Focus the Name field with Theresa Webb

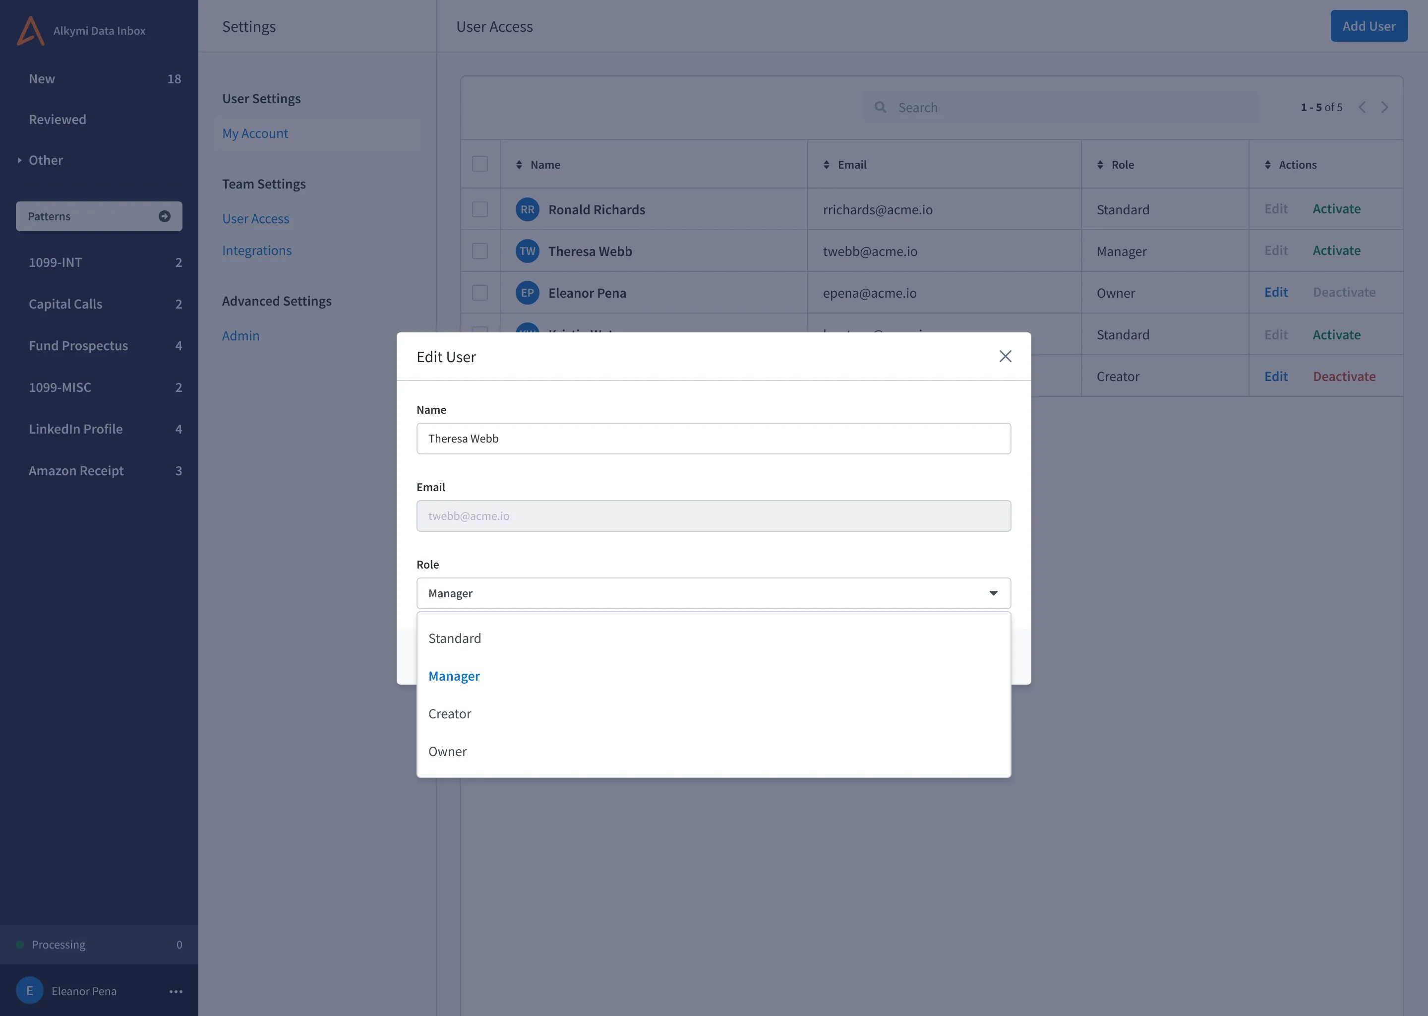tap(714, 439)
